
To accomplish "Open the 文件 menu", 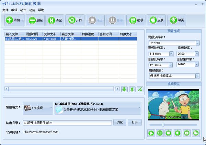I will 5,10.
